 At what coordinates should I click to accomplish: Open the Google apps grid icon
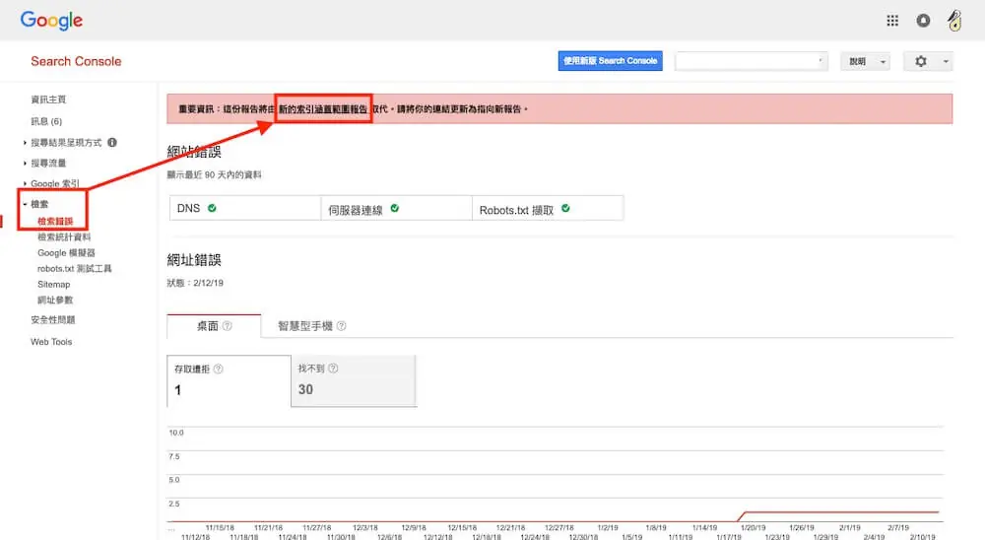892,21
